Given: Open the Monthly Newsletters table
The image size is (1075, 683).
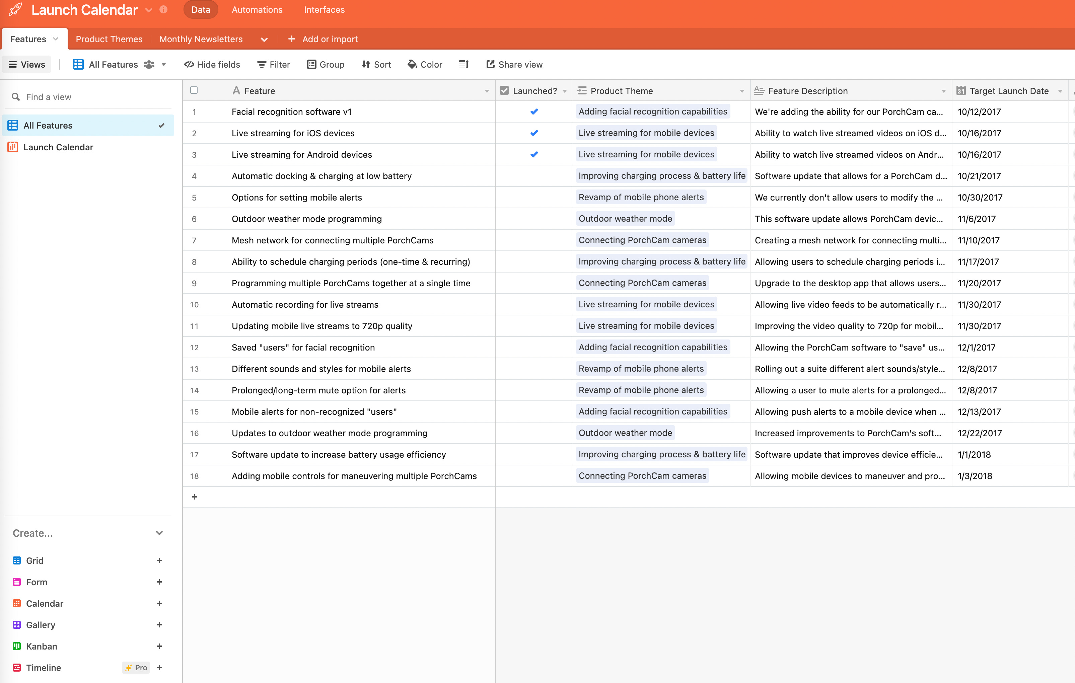Looking at the screenshot, I should point(201,39).
